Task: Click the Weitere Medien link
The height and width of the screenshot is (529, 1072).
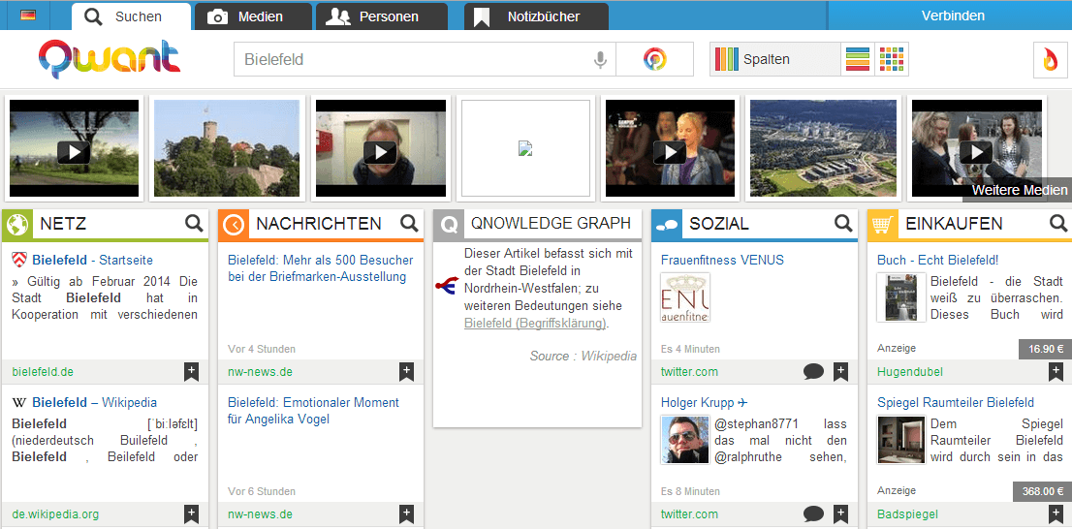Action: (1020, 190)
